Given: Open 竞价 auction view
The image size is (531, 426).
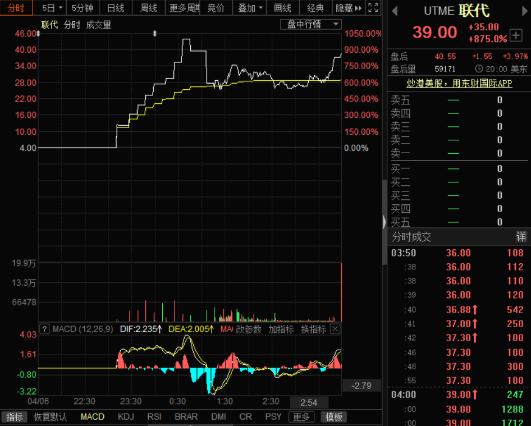Looking at the screenshot, I should pyautogui.click(x=216, y=8).
